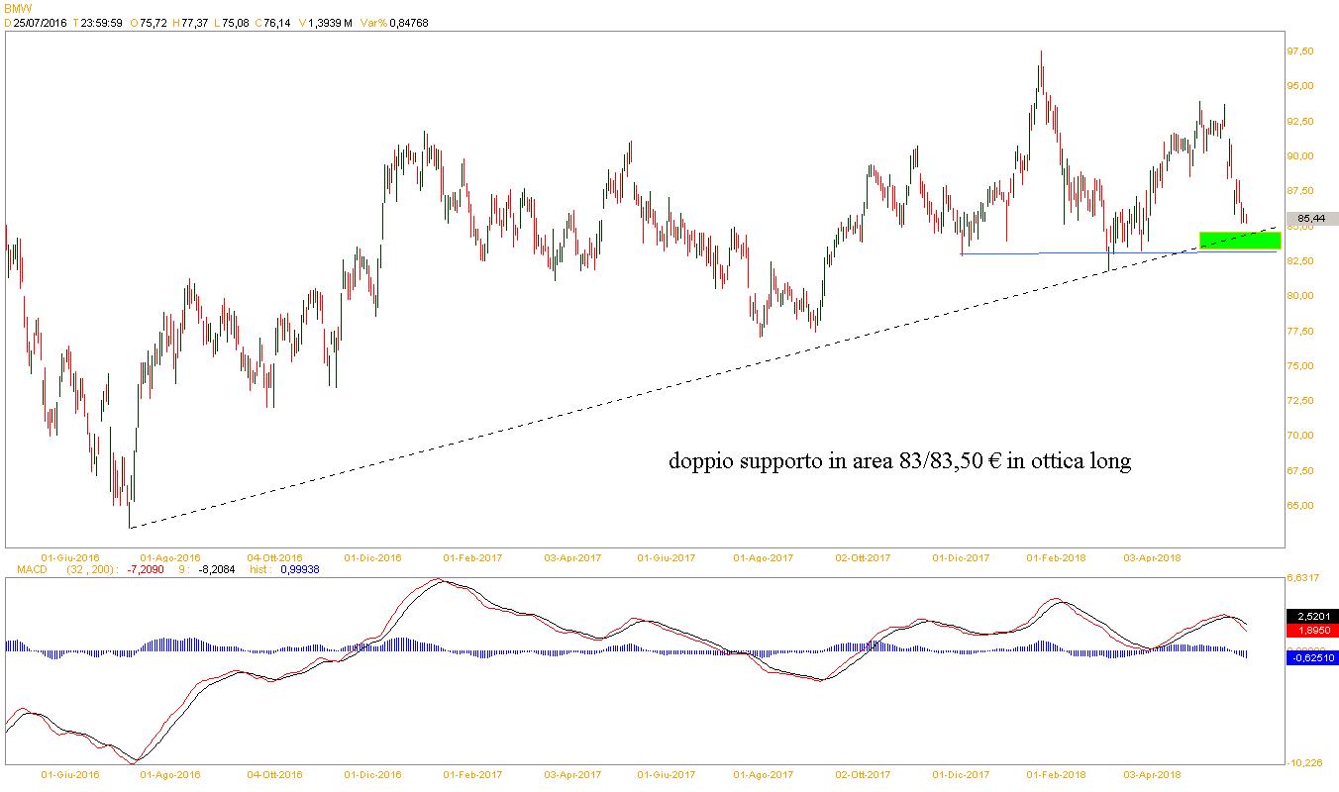Screen dimensions: 1339x792
Task: Select the current price label 85,44
Action: click(x=1309, y=218)
